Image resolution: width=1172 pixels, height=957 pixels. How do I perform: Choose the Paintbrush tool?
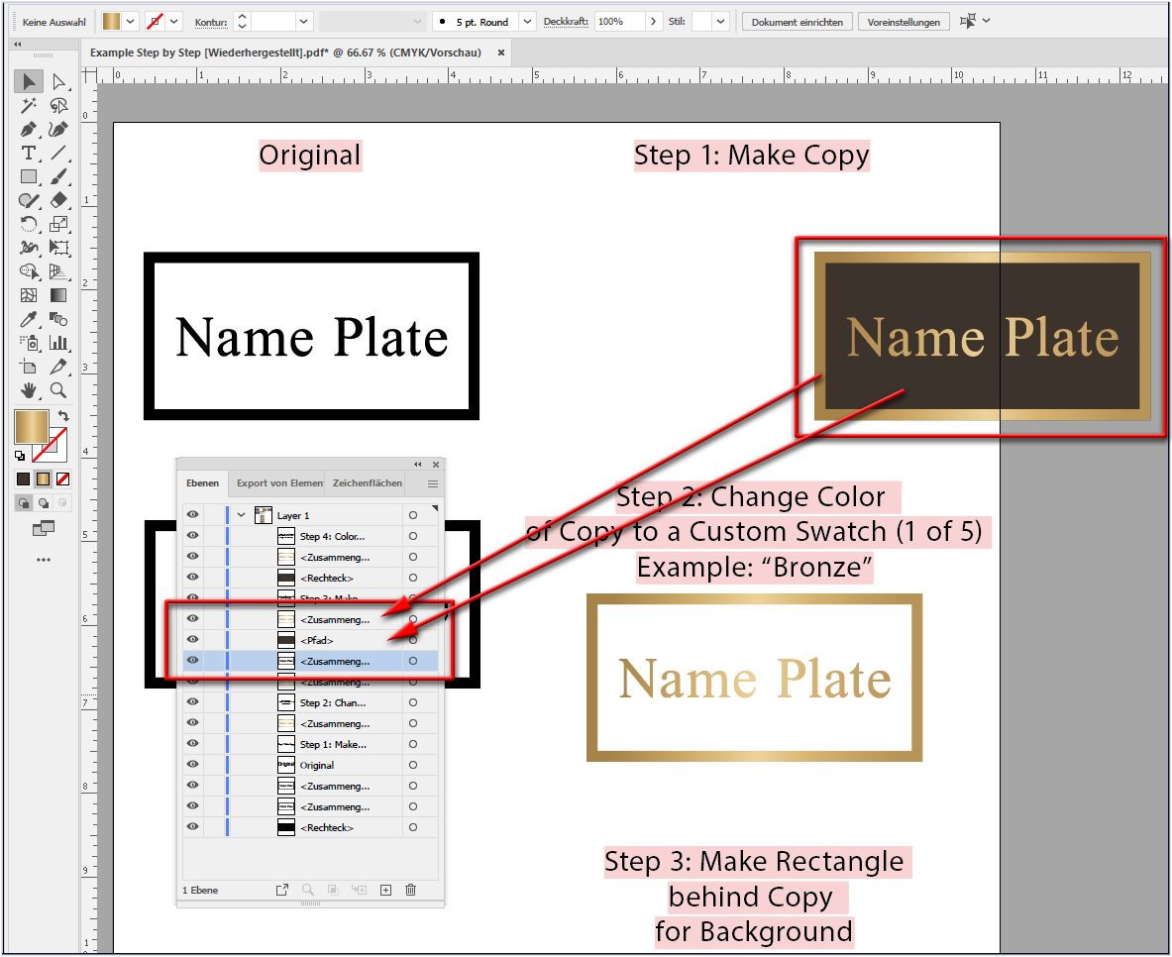coord(58,175)
